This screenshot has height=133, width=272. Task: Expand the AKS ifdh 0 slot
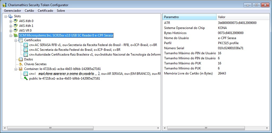coord(11,21)
